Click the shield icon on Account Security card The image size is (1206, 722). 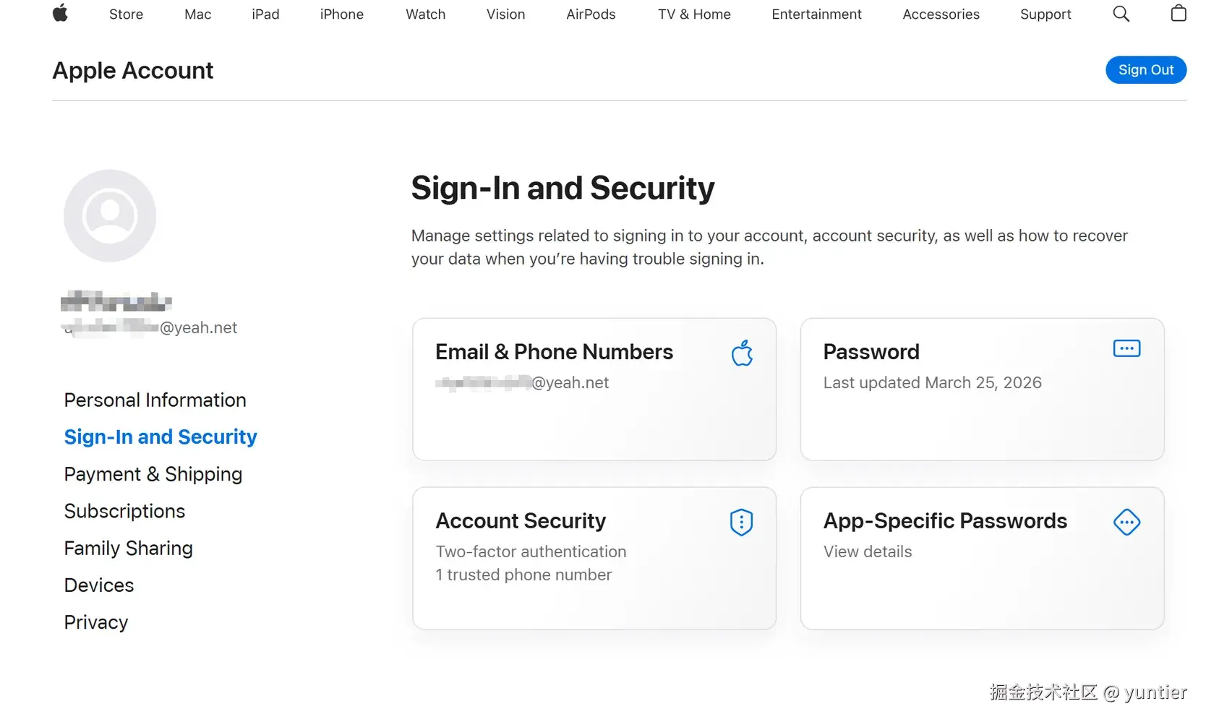(741, 523)
